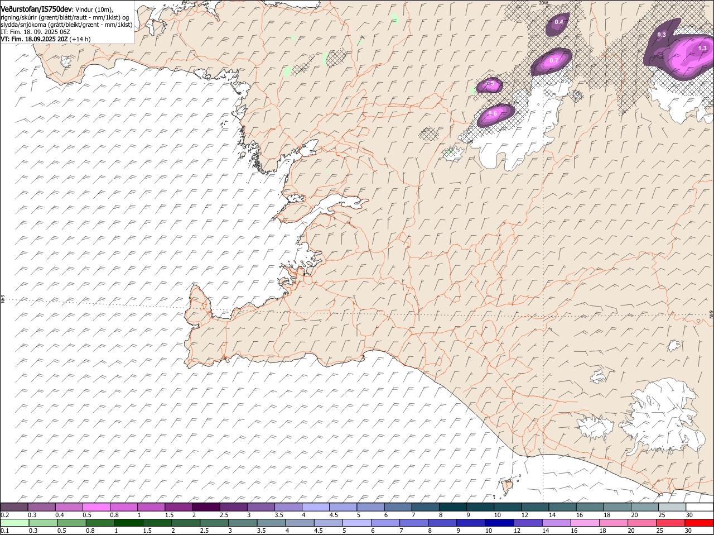Click the 0.3 snowfall value on the map
Viewport: 714px width, 535px height.
click(662, 35)
